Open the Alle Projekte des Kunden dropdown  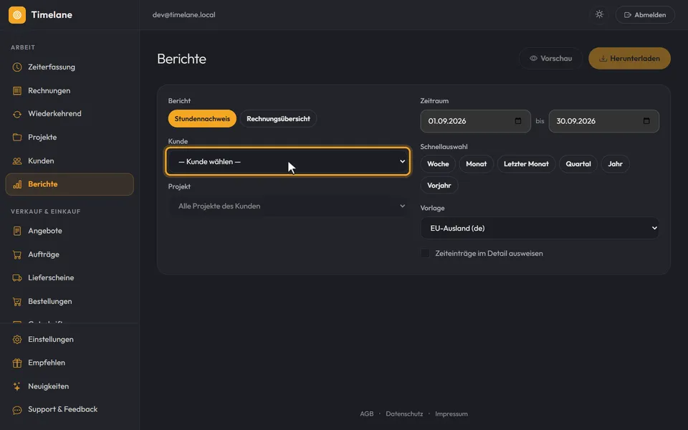pos(288,206)
